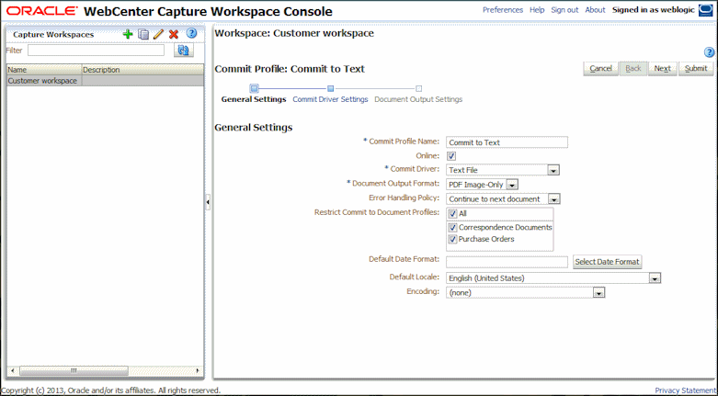The height and width of the screenshot is (396, 718).
Task: Open Error Handling Policy dropdown
Action: pyautogui.click(x=554, y=199)
